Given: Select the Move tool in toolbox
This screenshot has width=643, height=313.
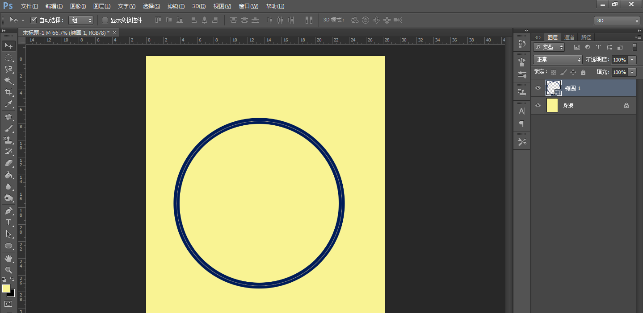Looking at the screenshot, I should click(8, 45).
